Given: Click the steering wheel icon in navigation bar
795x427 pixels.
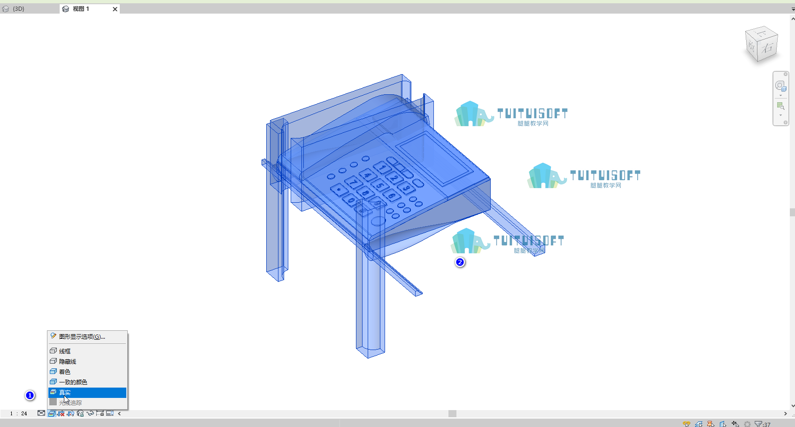Looking at the screenshot, I should point(780,86).
